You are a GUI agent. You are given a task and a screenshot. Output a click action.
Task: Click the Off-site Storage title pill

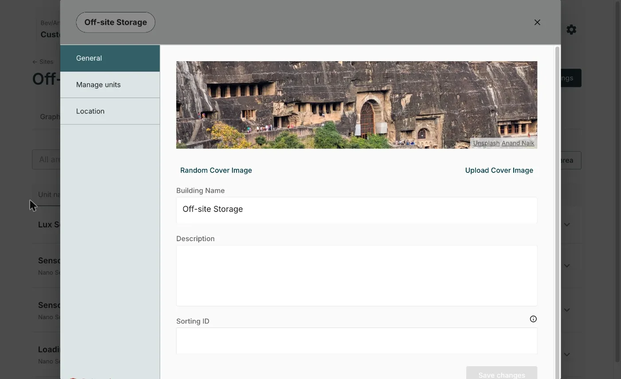click(x=115, y=22)
